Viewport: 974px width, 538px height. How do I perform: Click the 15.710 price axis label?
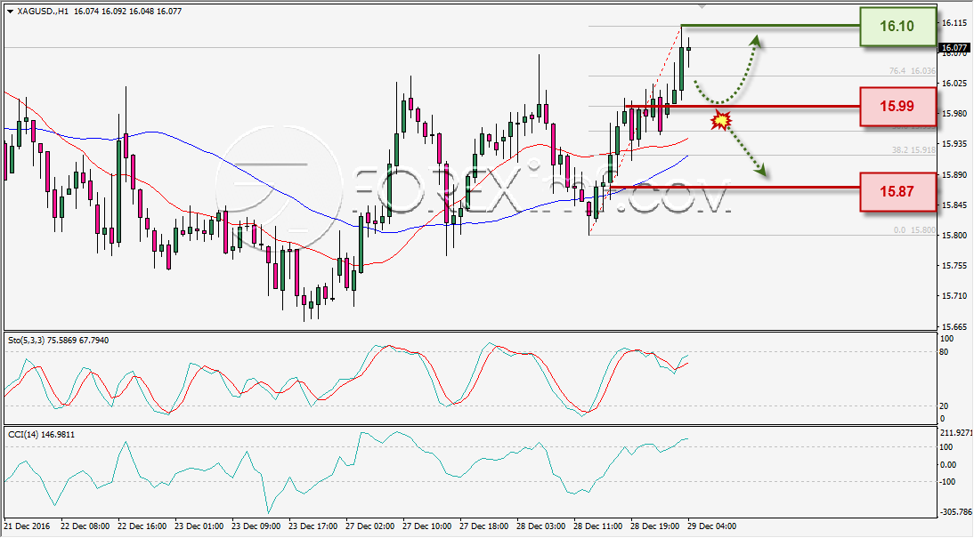pos(954,296)
